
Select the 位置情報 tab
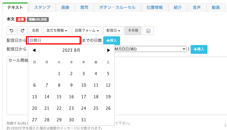155,8
